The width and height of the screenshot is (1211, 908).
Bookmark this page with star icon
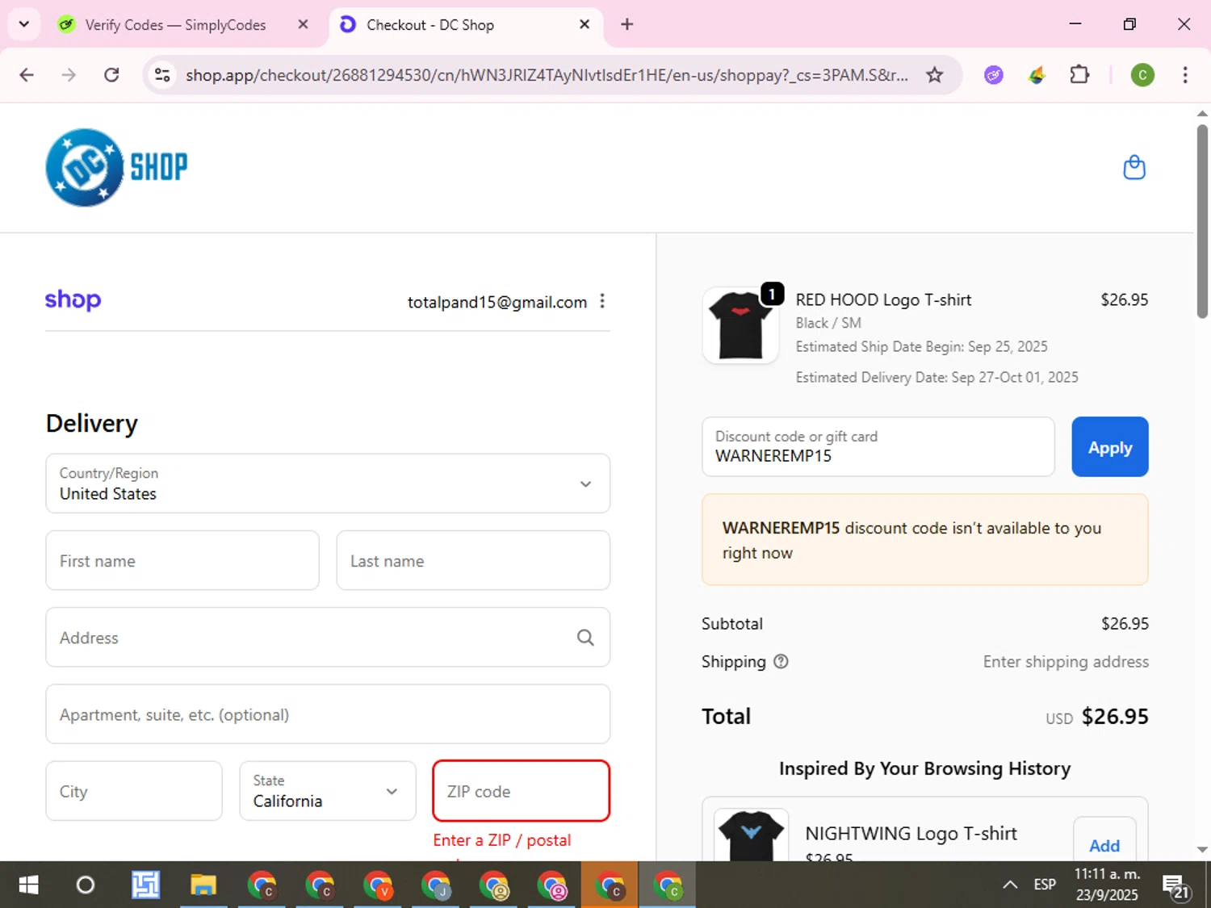[934, 75]
